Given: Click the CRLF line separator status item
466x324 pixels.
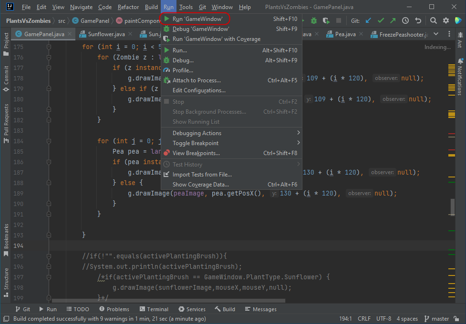Looking at the screenshot, I should click(x=364, y=319).
